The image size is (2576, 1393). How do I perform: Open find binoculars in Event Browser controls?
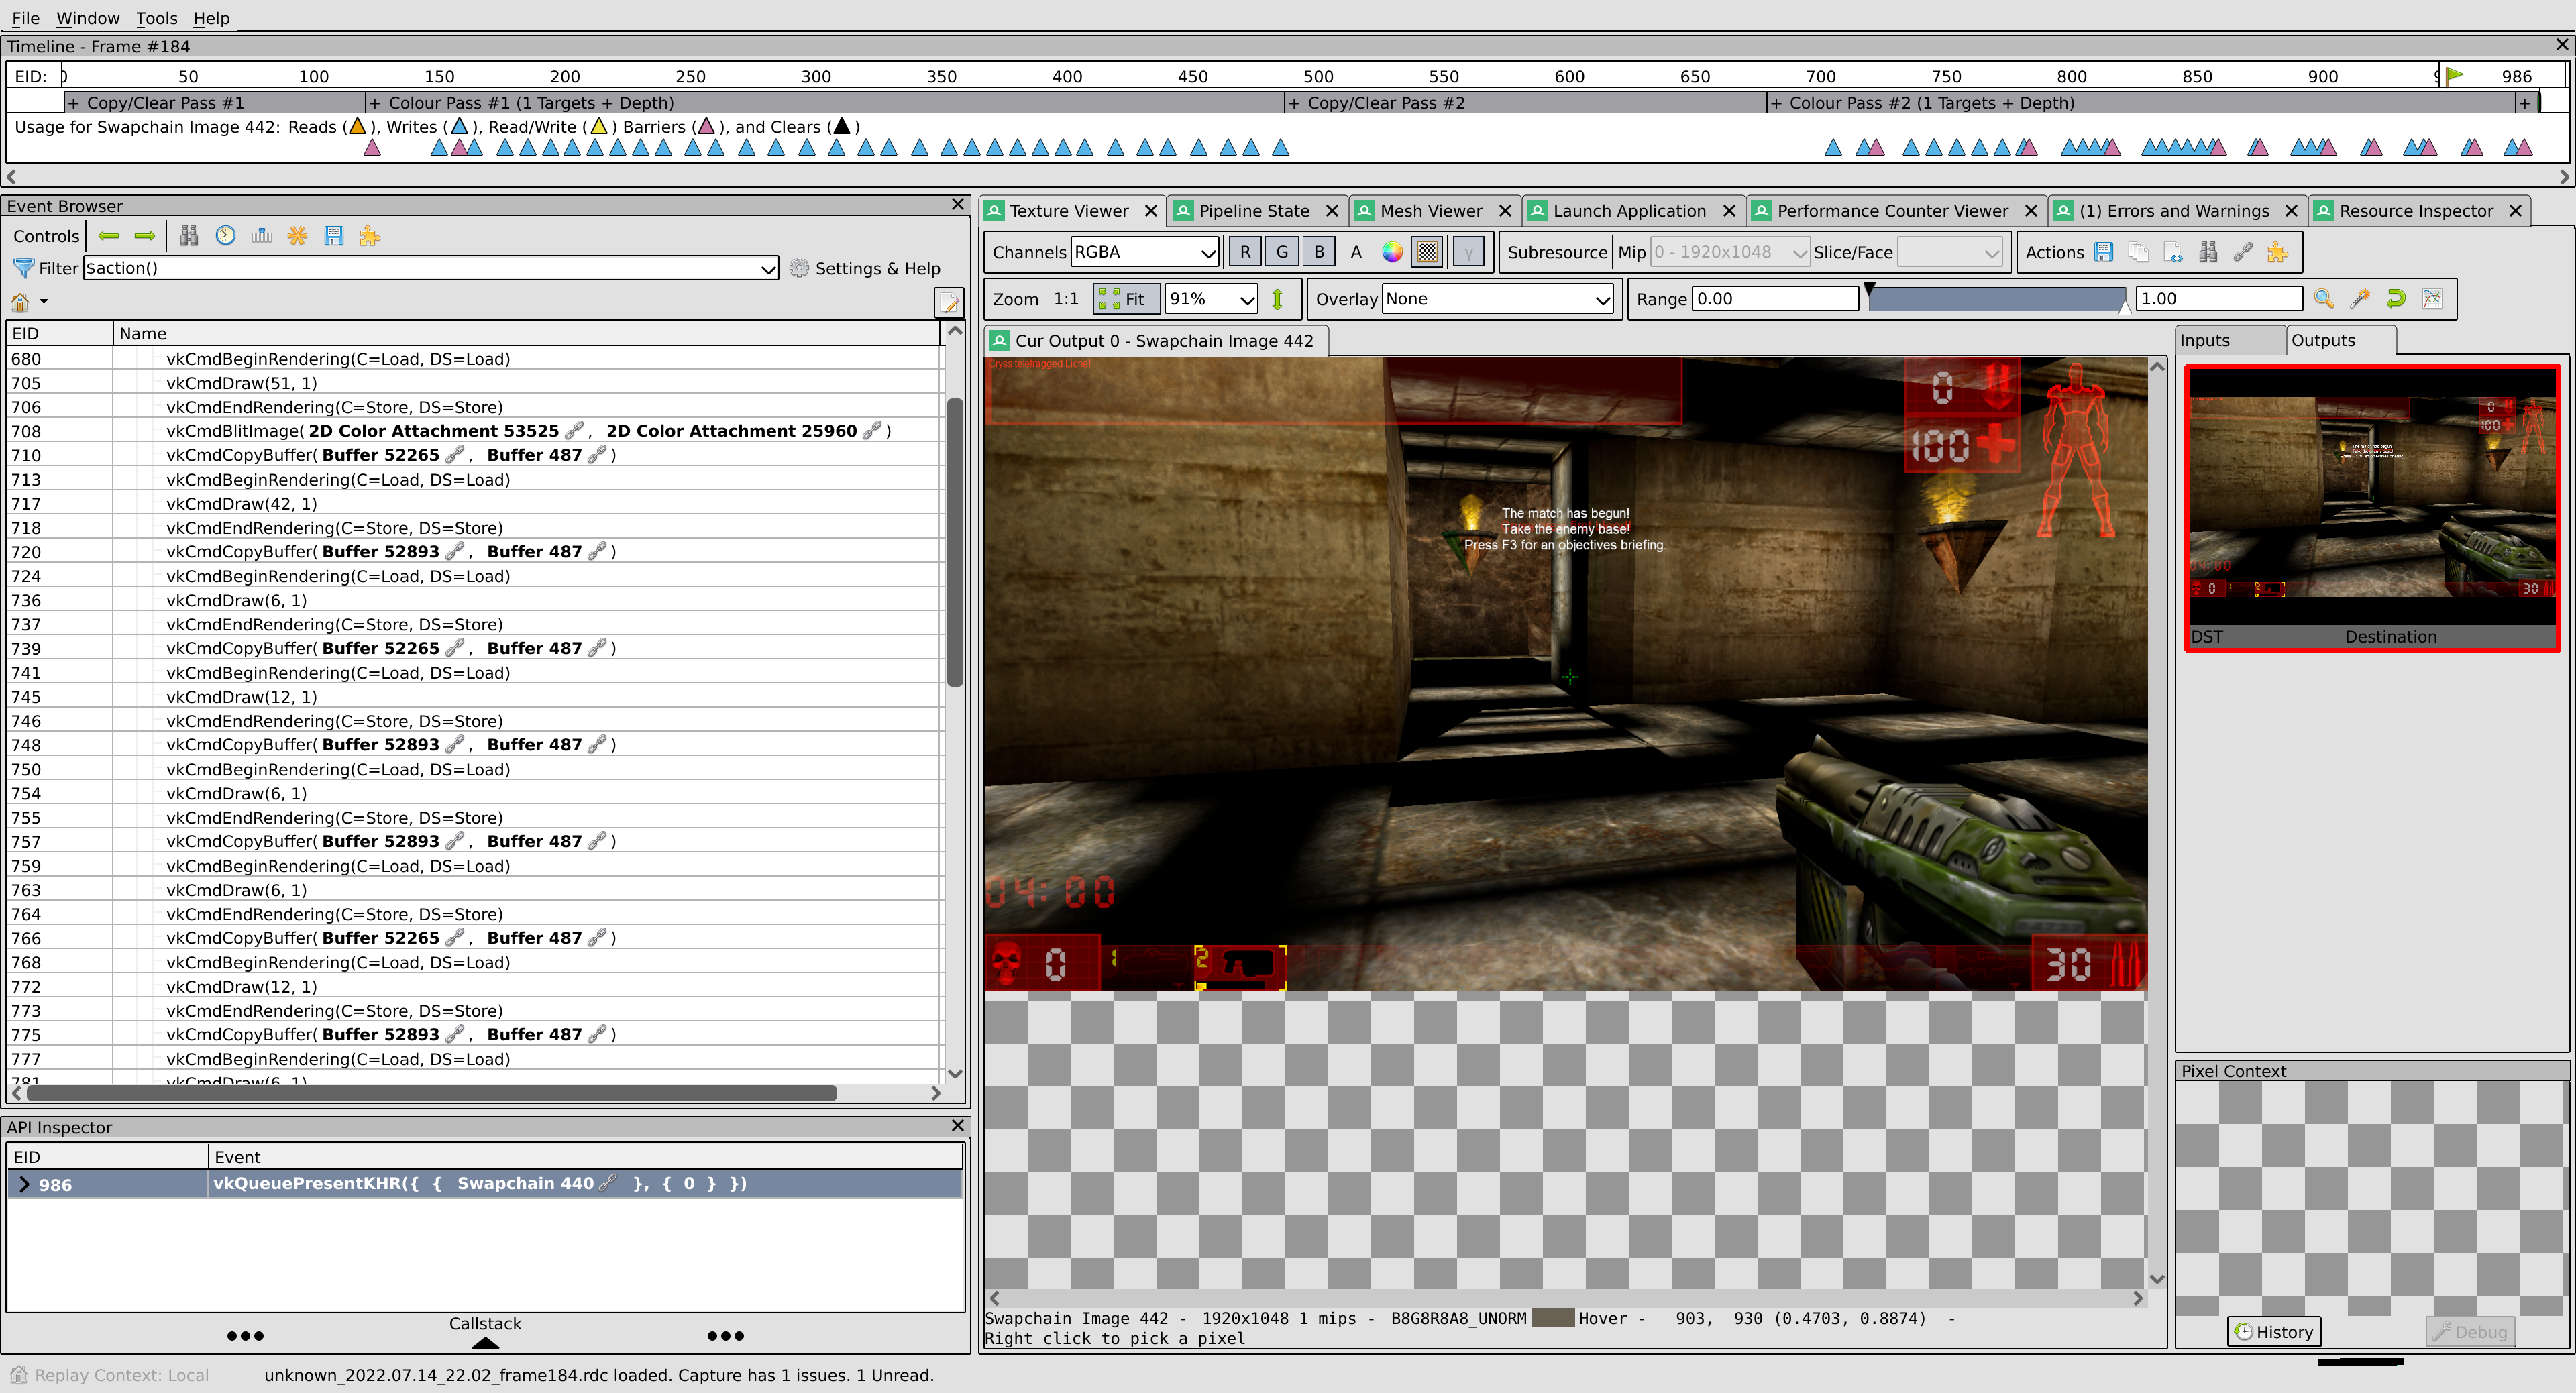click(189, 236)
